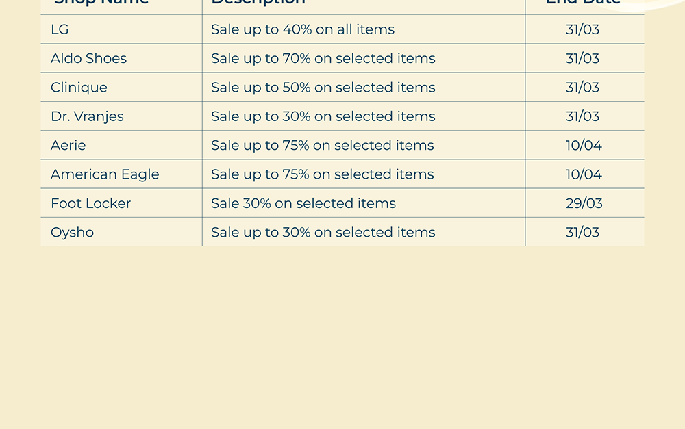Select the Oysho end date 31/03
Viewport: 685px width, 429px height.
582,233
